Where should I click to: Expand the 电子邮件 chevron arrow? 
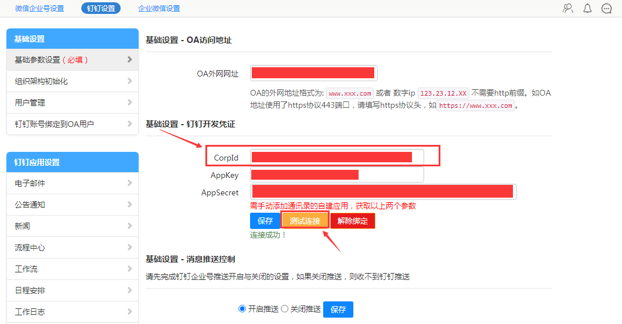129,183
